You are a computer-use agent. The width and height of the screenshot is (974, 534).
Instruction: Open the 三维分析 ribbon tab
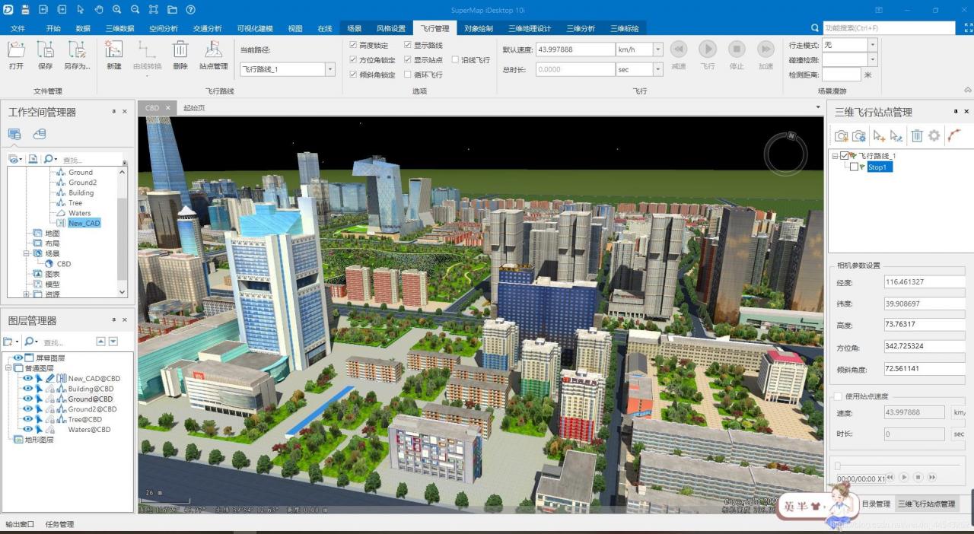click(x=581, y=28)
